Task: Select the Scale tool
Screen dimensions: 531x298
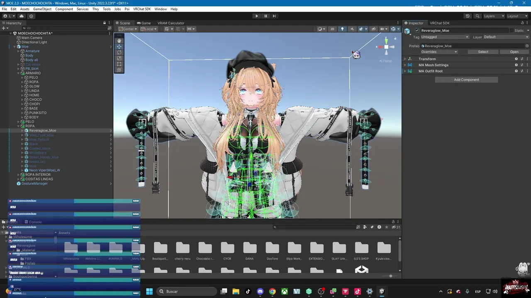Action: click(x=119, y=58)
